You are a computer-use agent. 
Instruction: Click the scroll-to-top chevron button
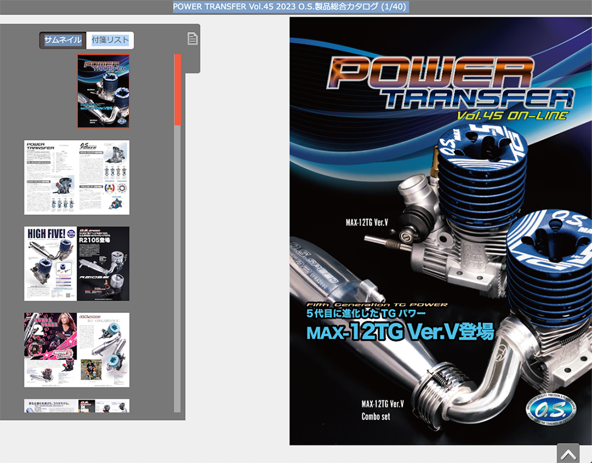pos(568,453)
